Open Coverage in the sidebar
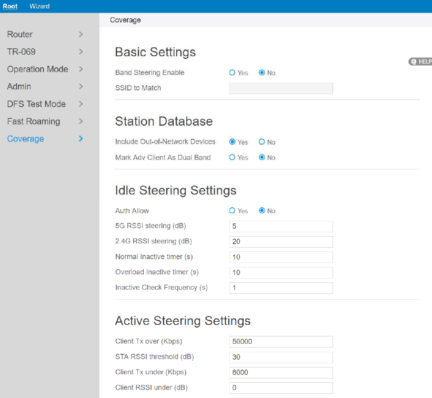The image size is (432, 398). click(25, 139)
